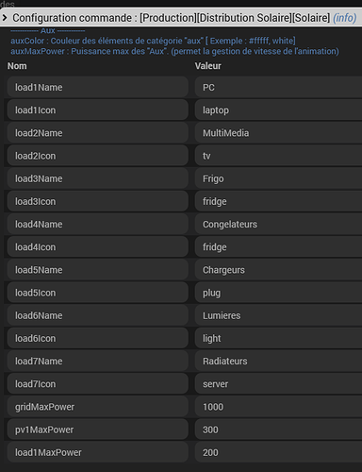Screen dimensions: 362x472
Task: Click the load1Name name field
Action: pyautogui.click(x=98, y=87)
